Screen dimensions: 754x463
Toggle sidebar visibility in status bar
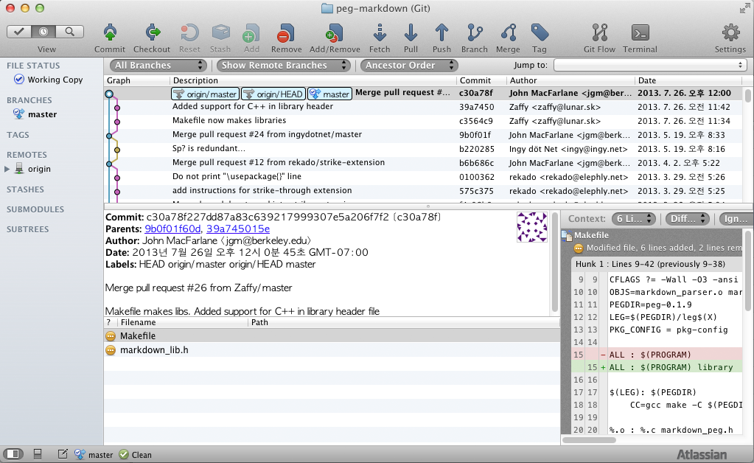13,454
